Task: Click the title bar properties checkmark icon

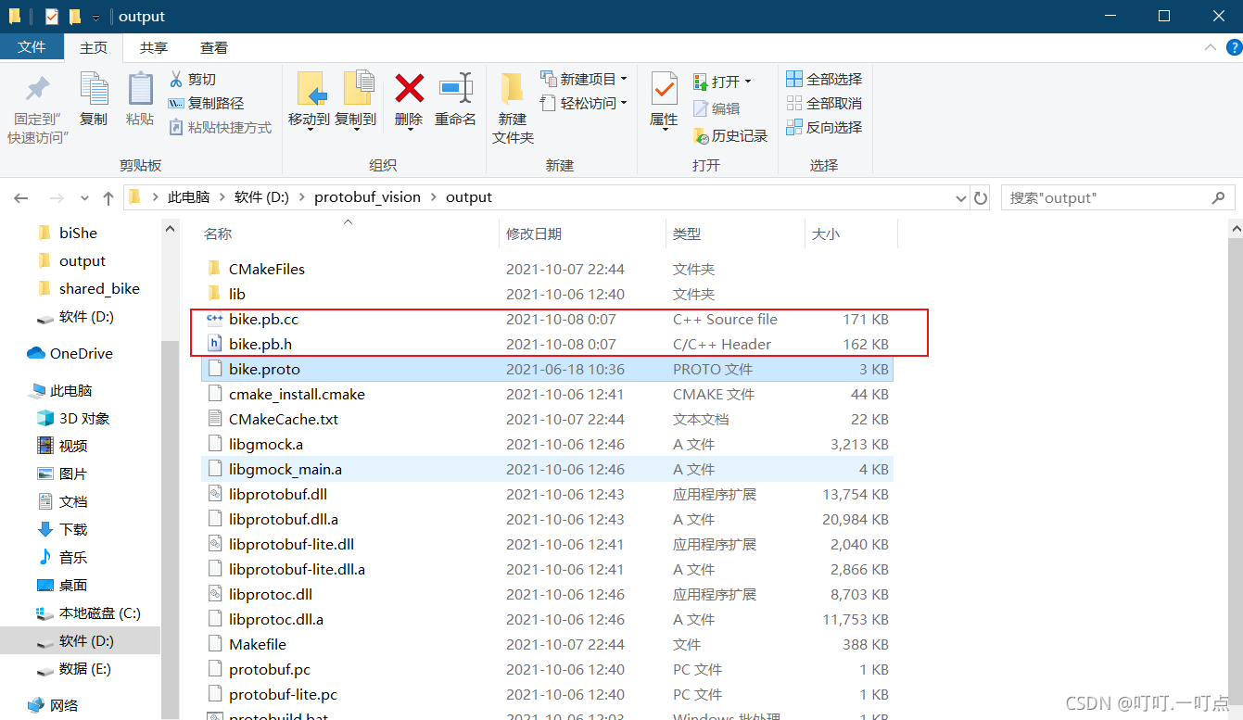Action: pos(51,17)
